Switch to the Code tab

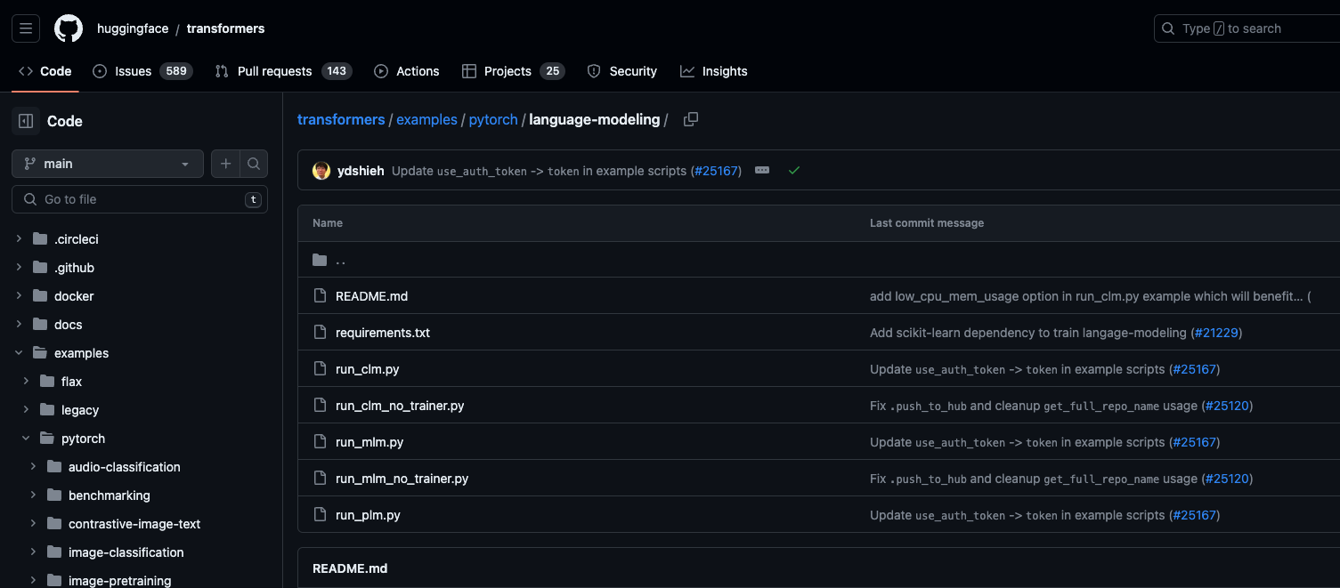pos(45,71)
